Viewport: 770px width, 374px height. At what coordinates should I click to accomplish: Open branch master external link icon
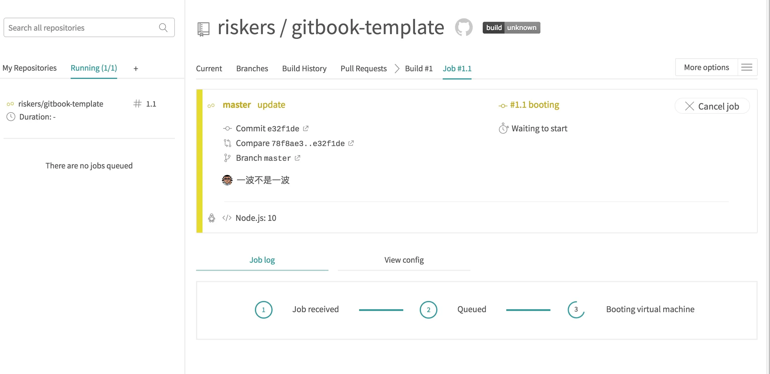point(297,158)
